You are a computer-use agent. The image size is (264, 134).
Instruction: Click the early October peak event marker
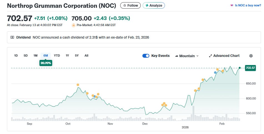tap(78, 85)
